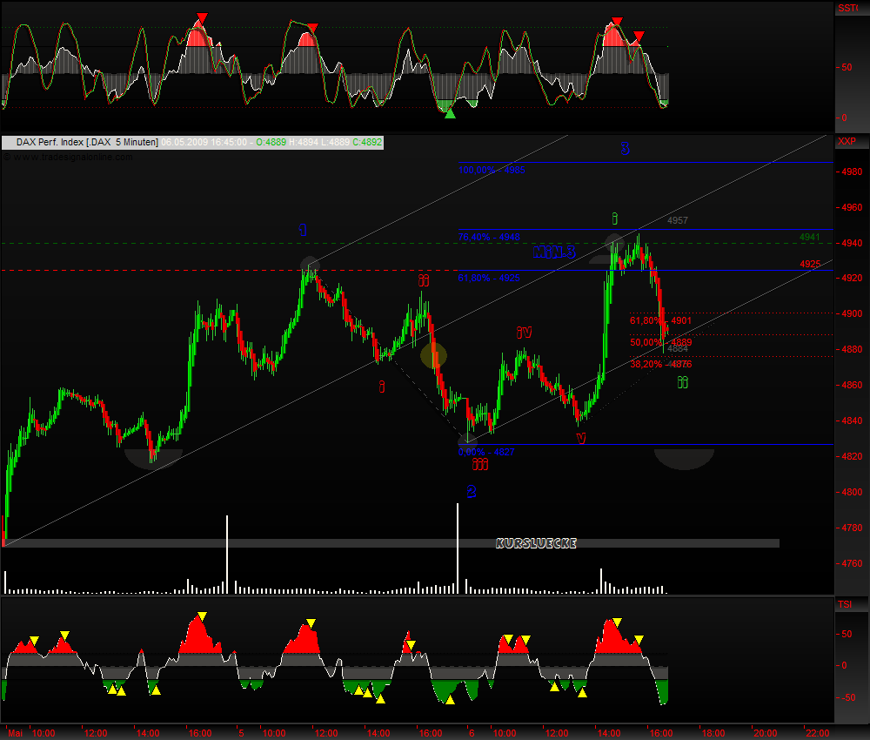This screenshot has width=870, height=740.
Task: Select the red sub-wave label ii
Action: pos(424,280)
